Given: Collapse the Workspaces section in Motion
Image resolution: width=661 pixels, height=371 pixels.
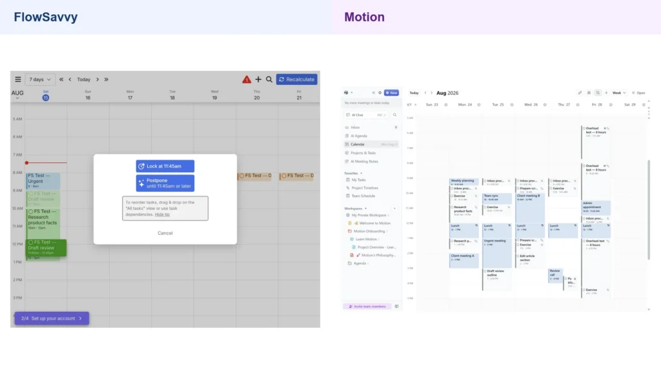Looking at the screenshot, I should [x=365, y=209].
